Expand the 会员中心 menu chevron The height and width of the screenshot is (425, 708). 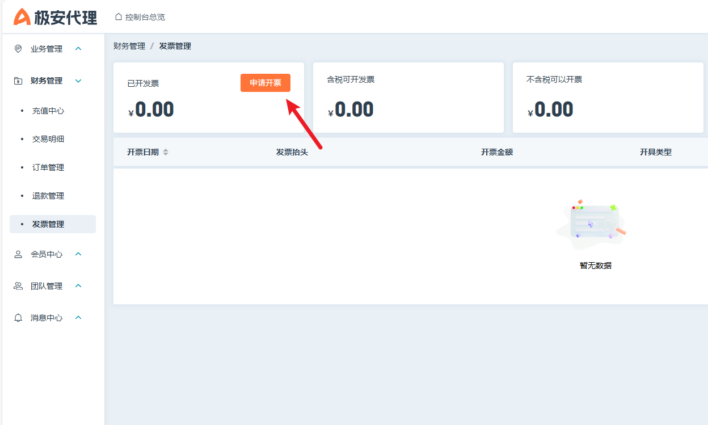coord(78,254)
